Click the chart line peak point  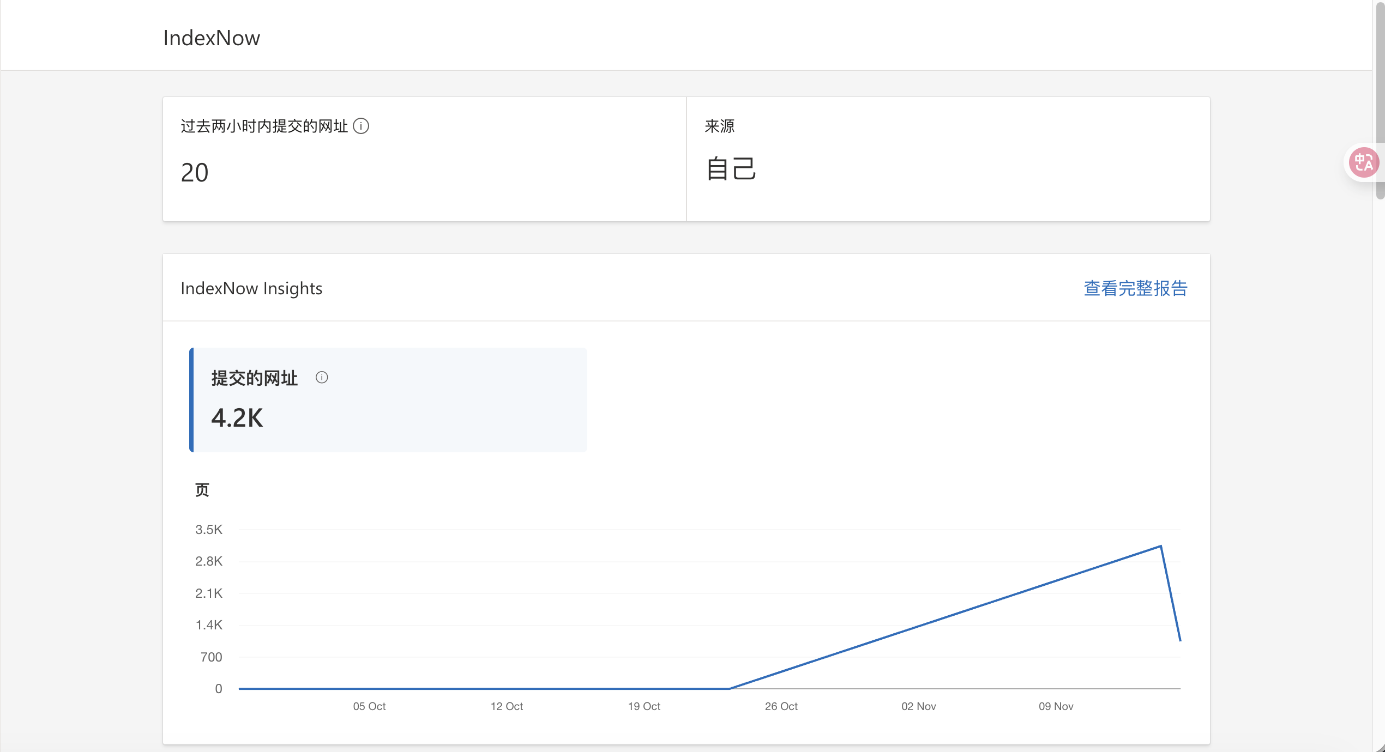click(x=1160, y=546)
